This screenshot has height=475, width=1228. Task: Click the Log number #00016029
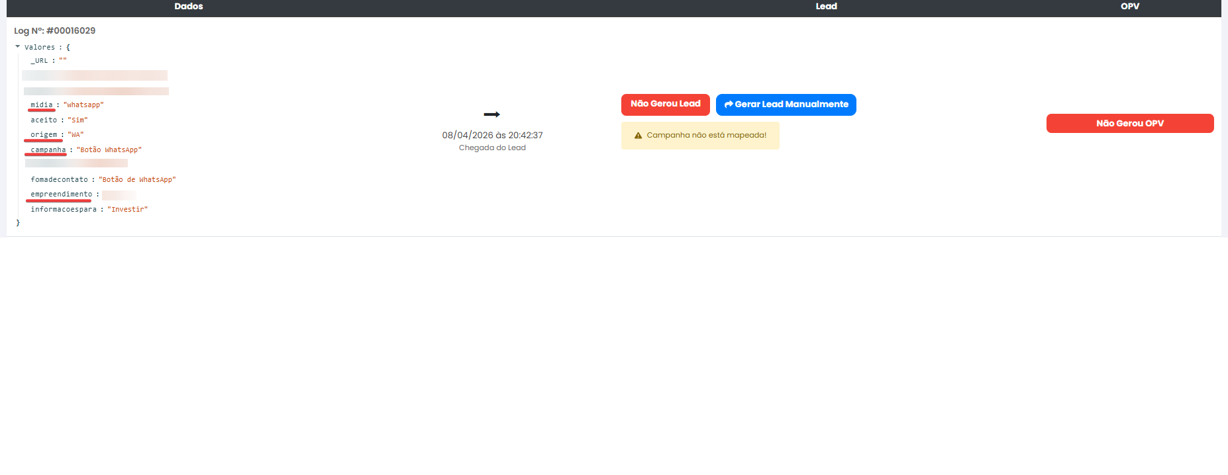pos(70,31)
